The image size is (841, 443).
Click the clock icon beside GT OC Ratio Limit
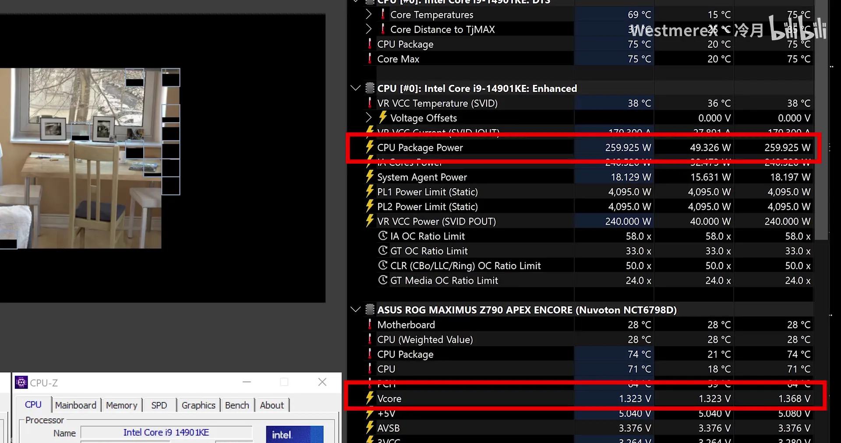(383, 250)
